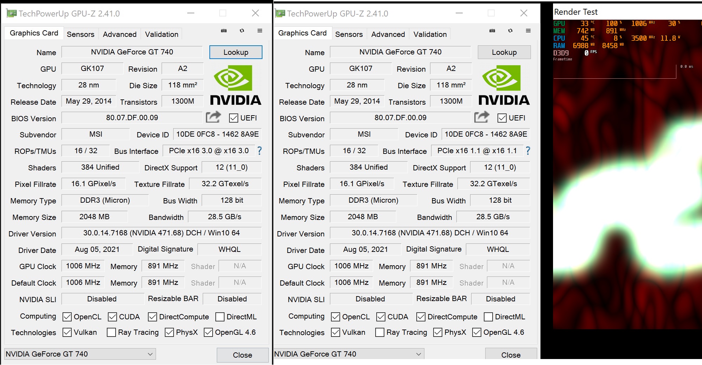
Task: Click the Close button in left GPU-Z window
Action: pos(242,355)
